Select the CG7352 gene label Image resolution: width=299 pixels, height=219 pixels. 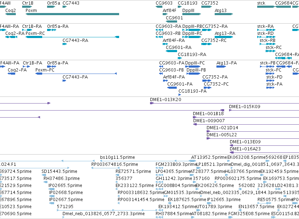pos(210,3)
